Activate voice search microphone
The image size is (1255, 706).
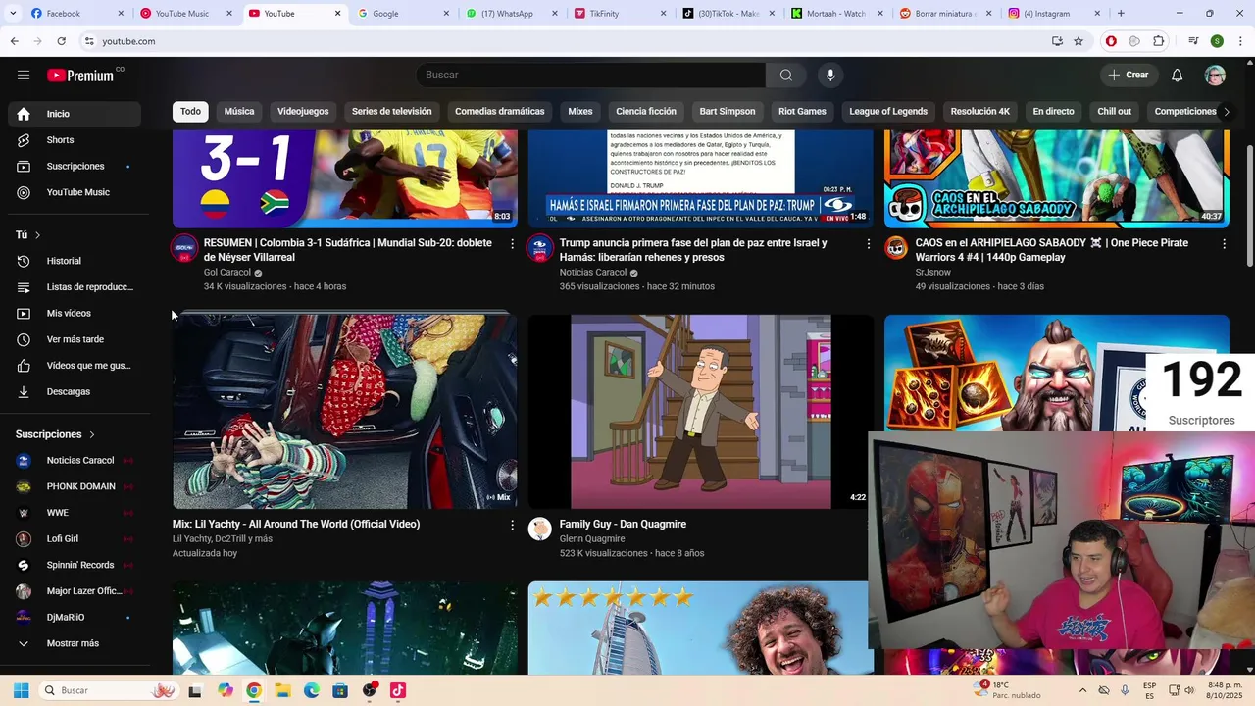click(x=830, y=76)
